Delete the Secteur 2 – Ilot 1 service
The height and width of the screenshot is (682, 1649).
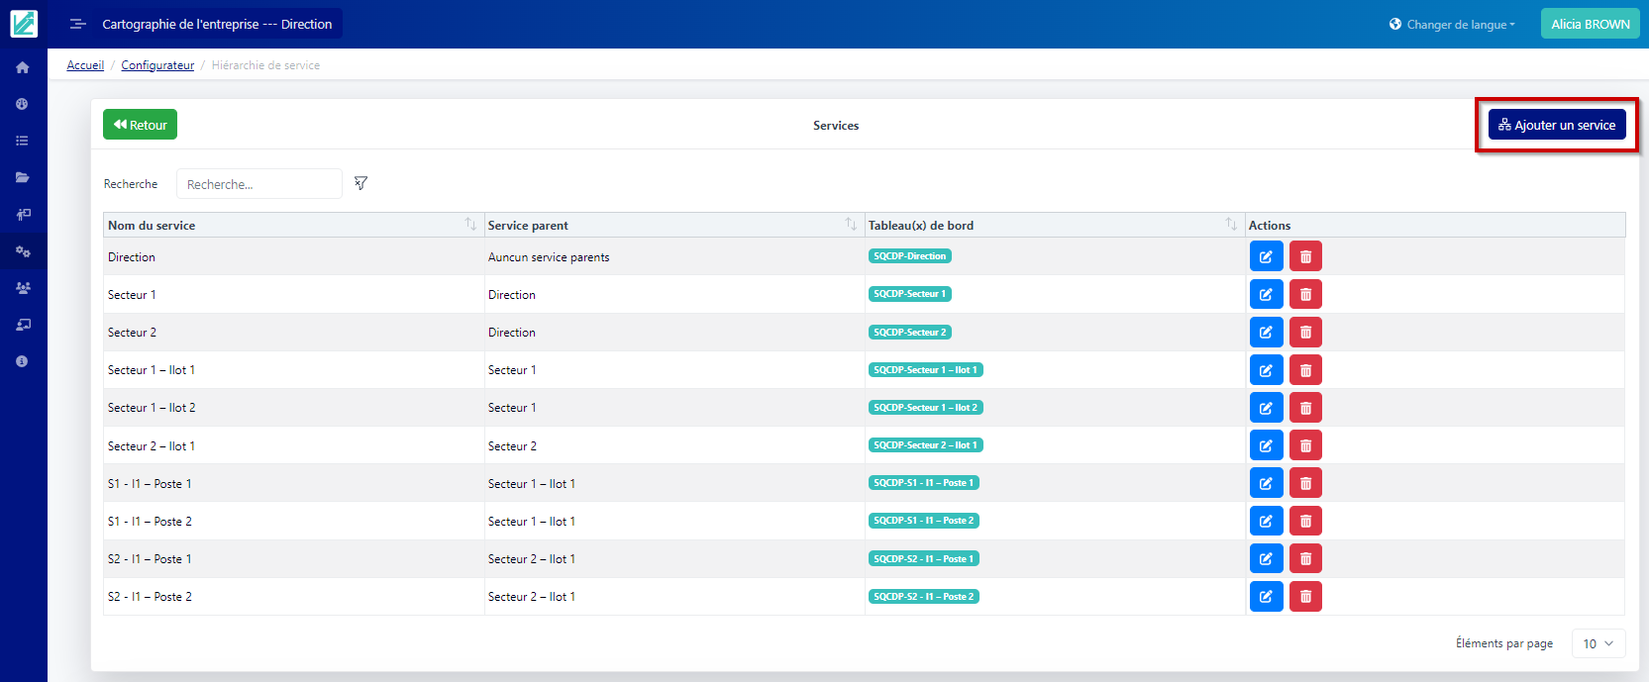click(x=1305, y=445)
